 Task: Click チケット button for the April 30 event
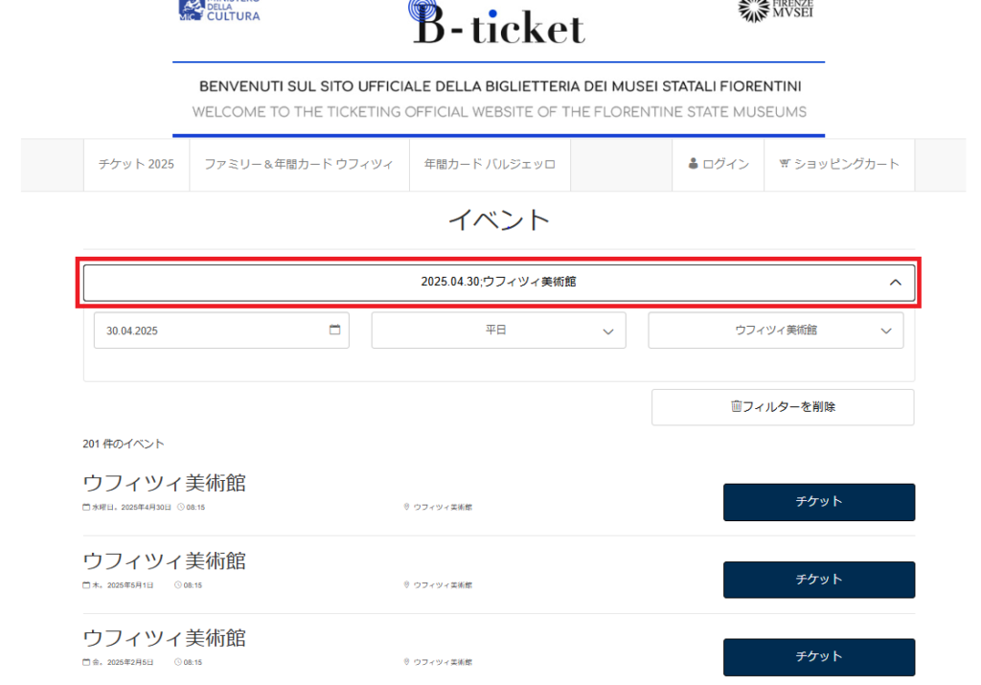tap(819, 502)
